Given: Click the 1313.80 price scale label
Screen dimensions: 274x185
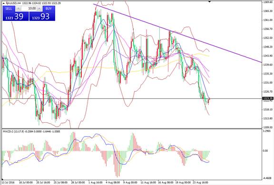Looking at the screenshot, I should tap(268, 118).
